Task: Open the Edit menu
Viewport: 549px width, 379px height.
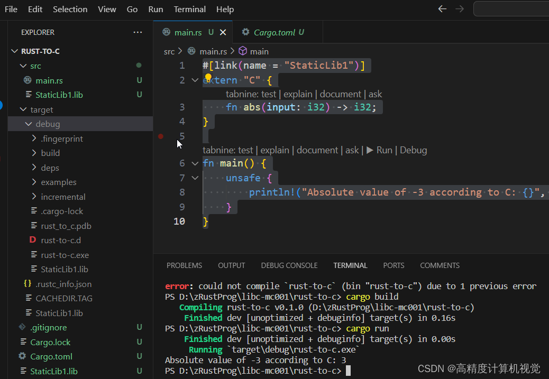Action: (x=35, y=10)
